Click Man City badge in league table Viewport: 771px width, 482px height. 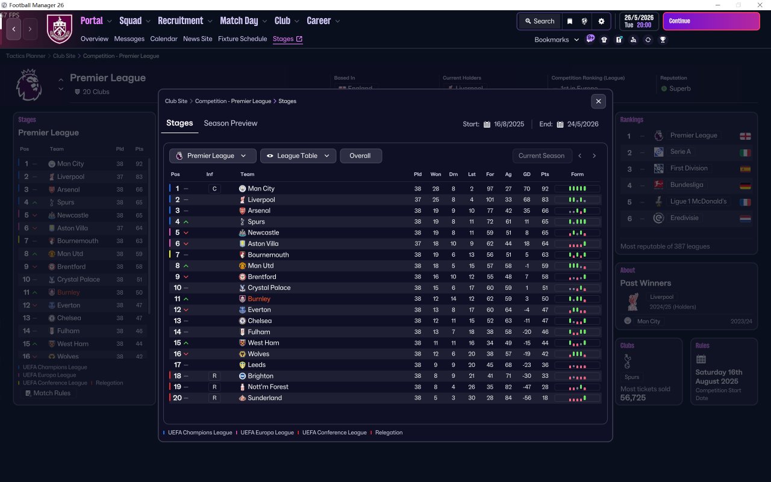242,189
